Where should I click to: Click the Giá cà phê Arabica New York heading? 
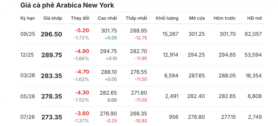(67, 6)
